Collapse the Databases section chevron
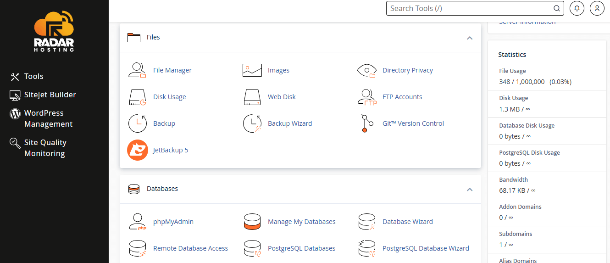The image size is (610, 263). pos(470,189)
